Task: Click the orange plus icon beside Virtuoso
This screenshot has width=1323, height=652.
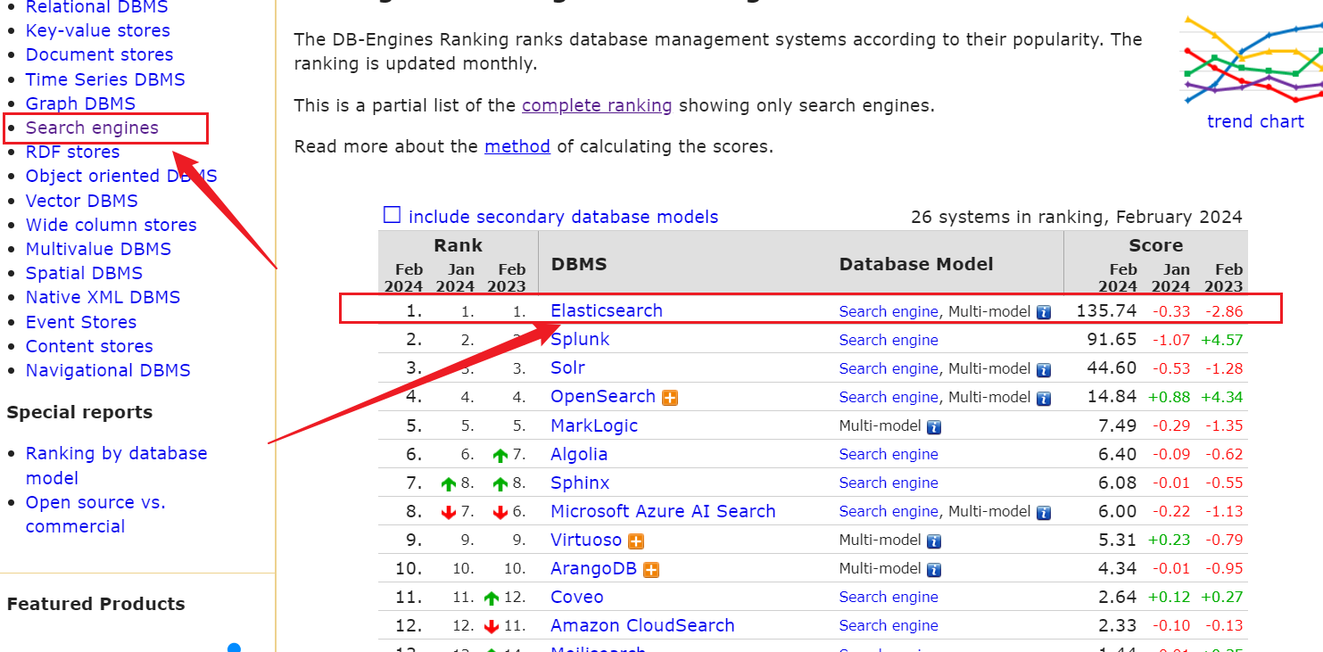Action: (x=636, y=541)
